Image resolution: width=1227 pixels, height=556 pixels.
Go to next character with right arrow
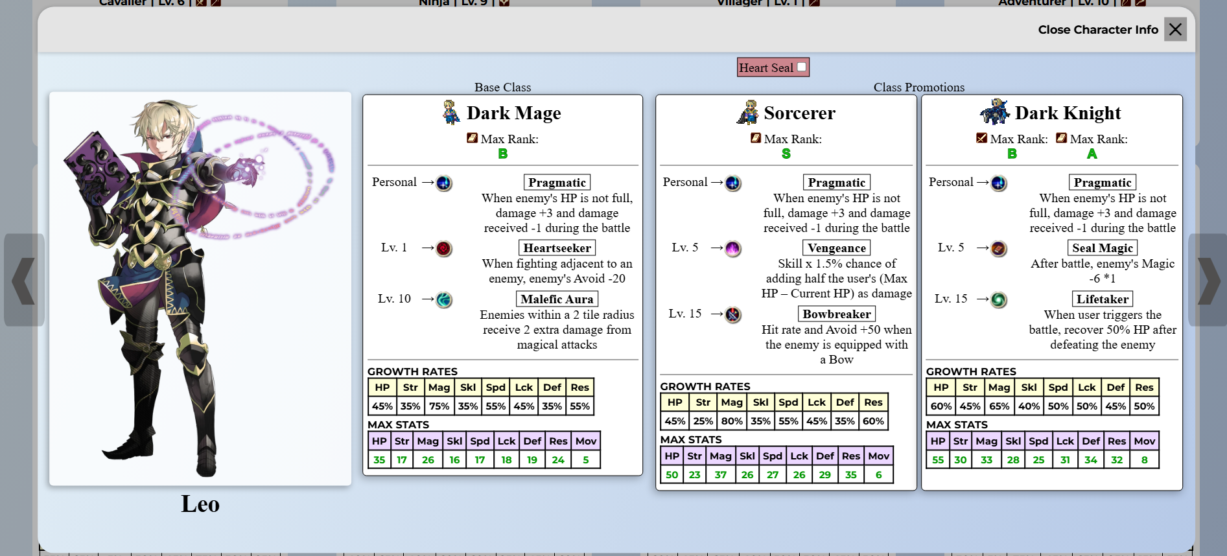tap(1208, 280)
